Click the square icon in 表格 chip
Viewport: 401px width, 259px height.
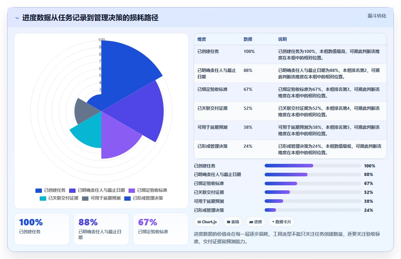(228, 222)
